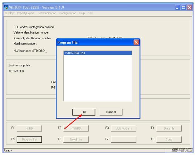Click the Data file button next to F4
Image resolution: width=196 pixels, height=157 pixels.
(169, 128)
